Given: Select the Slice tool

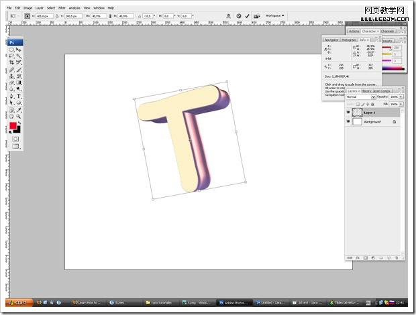Looking at the screenshot, I should pyautogui.click(x=19, y=62).
